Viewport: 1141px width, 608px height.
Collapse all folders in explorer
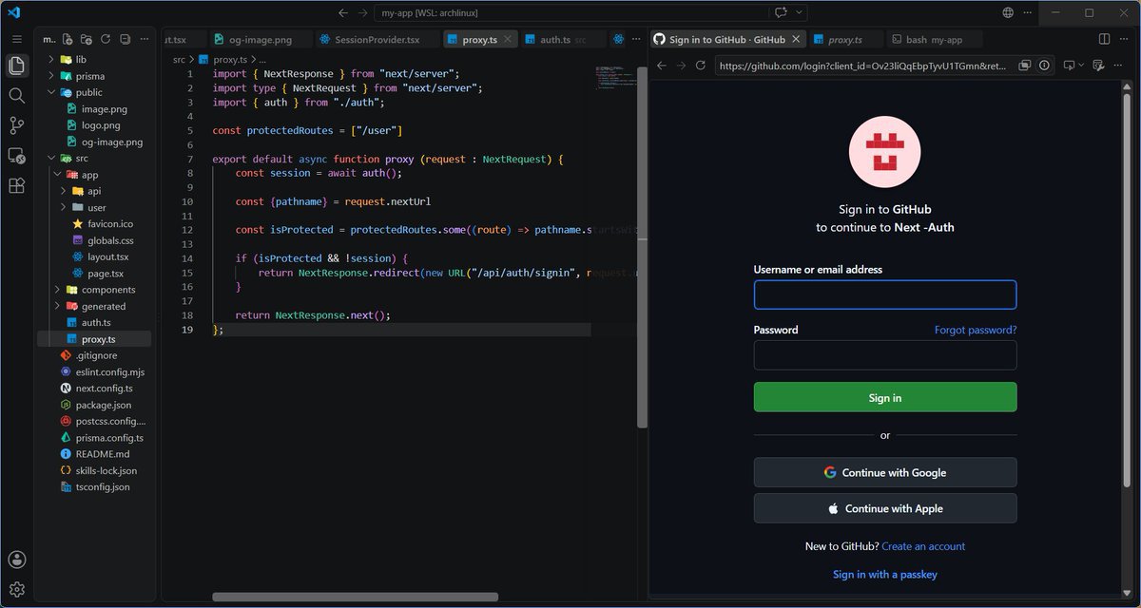(x=125, y=39)
